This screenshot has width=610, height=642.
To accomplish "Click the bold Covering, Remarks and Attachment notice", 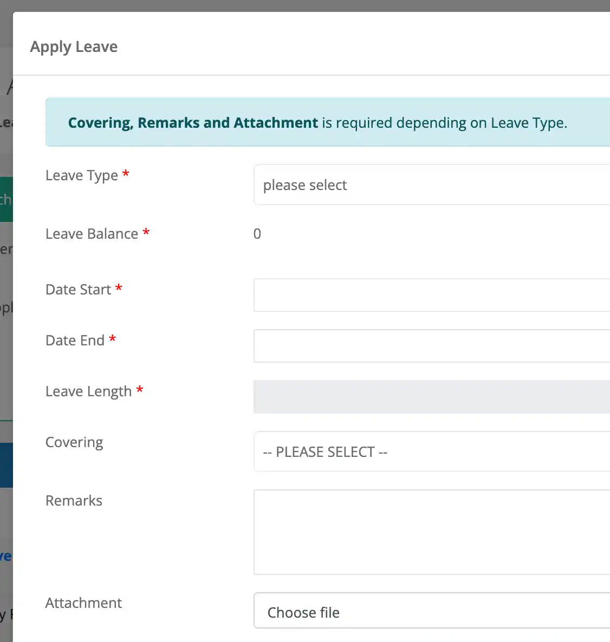I will [193, 123].
